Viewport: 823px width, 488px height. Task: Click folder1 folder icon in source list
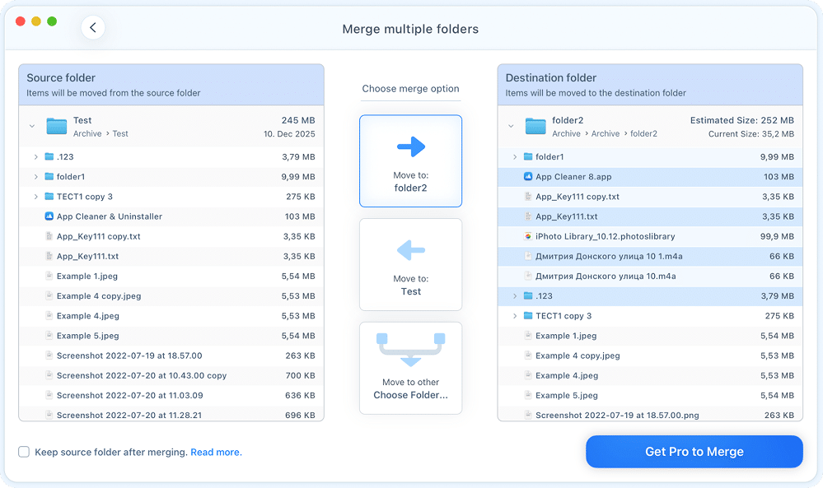(x=49, y=177)
